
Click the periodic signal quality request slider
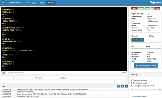click(145, 90)
